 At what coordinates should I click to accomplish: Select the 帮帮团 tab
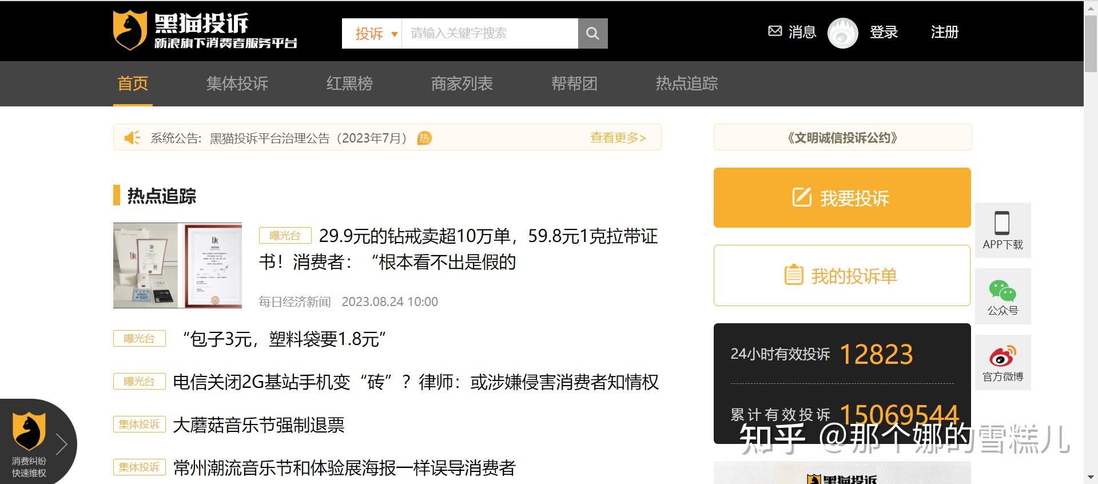(574, 84)
